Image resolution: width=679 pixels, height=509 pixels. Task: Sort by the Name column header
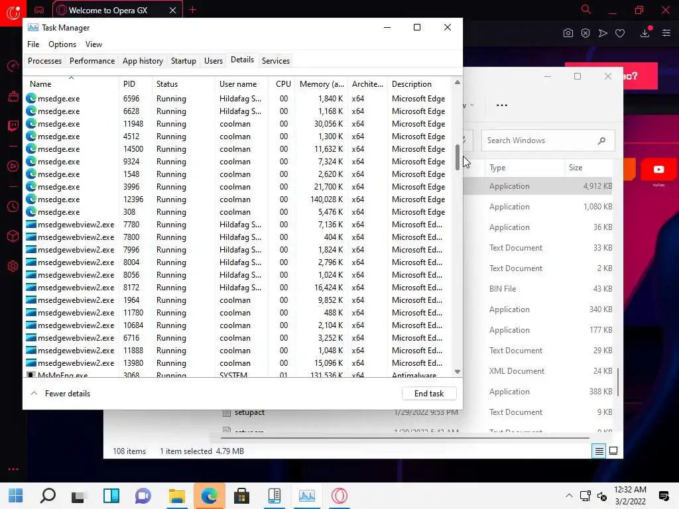point(71,84)
